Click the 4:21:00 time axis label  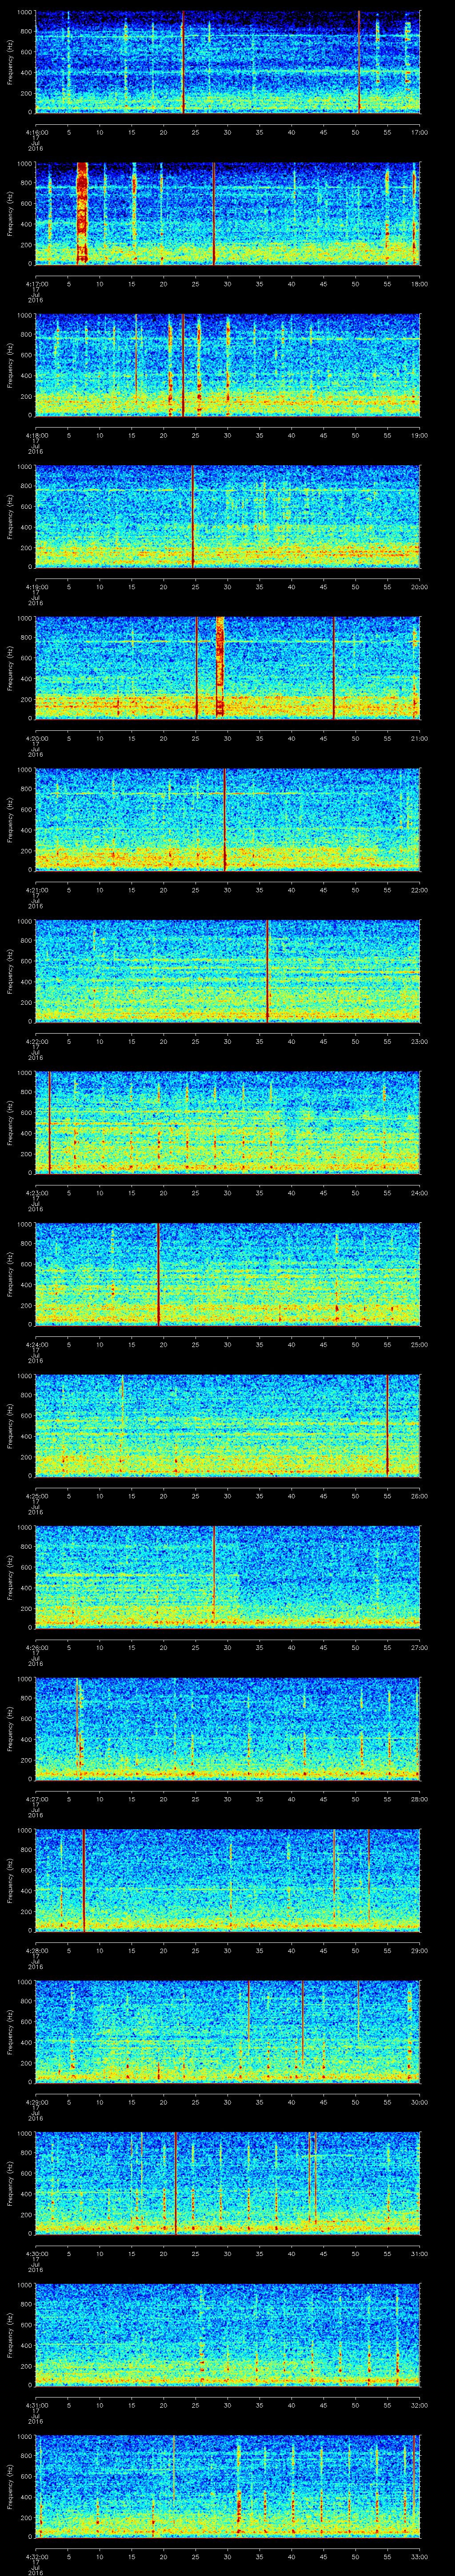click(x=36, y=890)
